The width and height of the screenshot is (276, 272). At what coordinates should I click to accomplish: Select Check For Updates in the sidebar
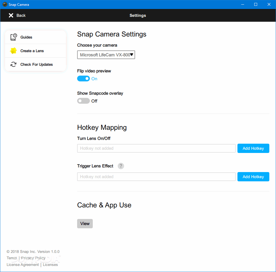36,64
